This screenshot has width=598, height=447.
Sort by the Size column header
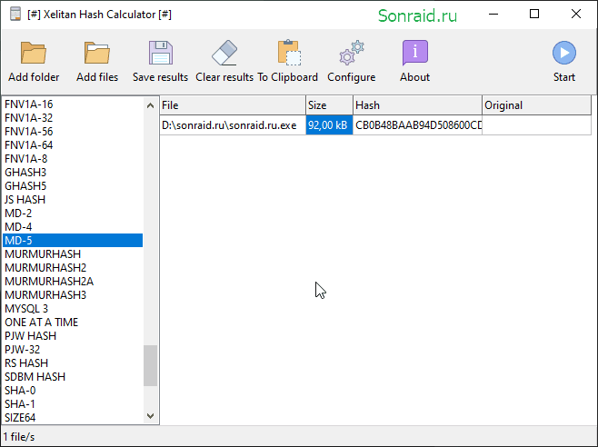330,105
